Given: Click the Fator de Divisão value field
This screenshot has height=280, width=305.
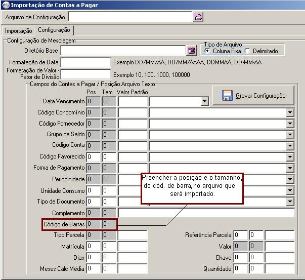Looking at the screenshot, I should click(85, 74).
